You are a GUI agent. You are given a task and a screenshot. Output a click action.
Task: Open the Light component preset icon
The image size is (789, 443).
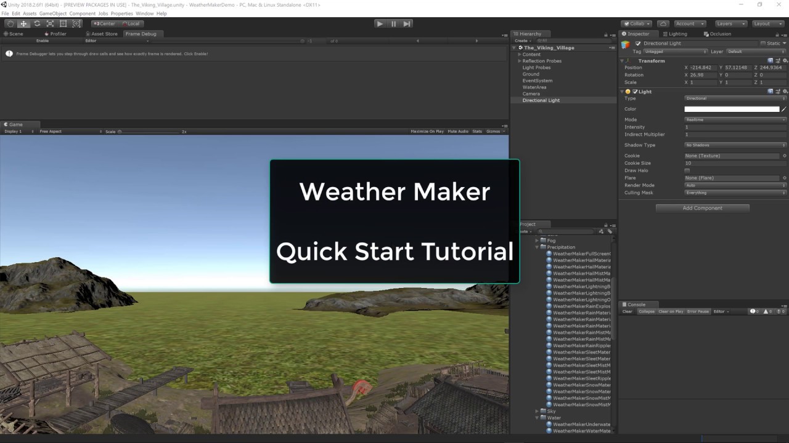click(x=778, y=91)
